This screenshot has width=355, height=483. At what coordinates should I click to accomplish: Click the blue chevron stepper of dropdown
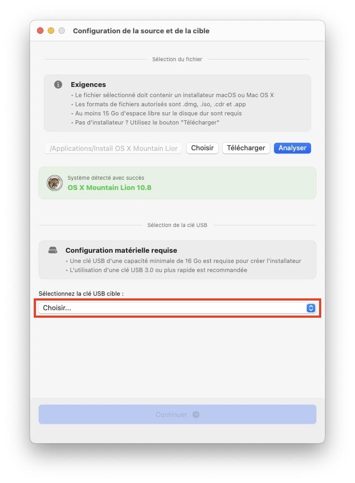(310, 308)
